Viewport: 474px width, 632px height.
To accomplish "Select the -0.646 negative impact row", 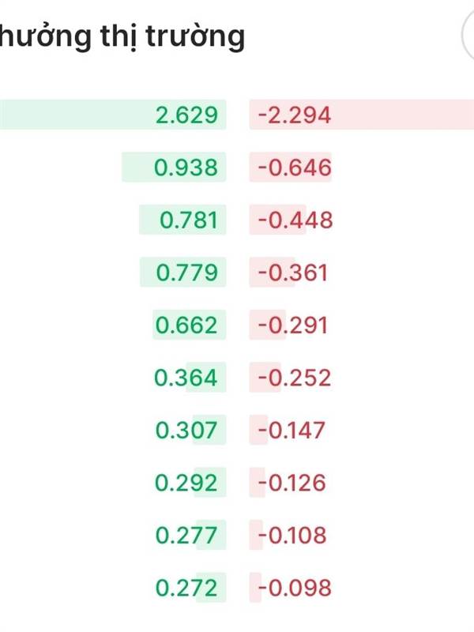I will 291,167.
